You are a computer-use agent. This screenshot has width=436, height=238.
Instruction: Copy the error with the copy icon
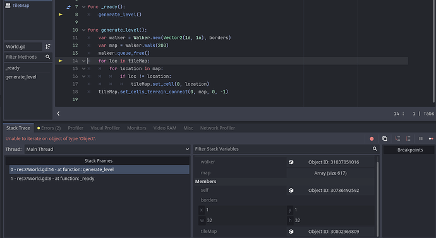385,139
